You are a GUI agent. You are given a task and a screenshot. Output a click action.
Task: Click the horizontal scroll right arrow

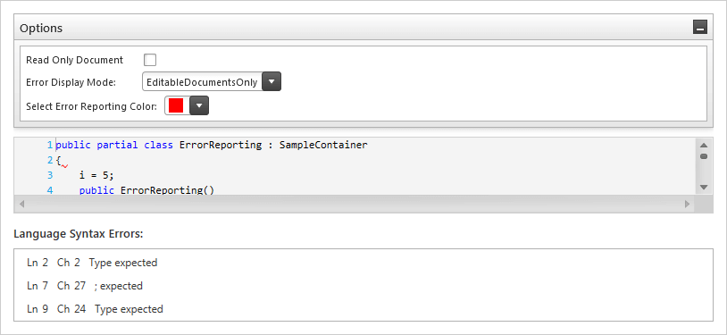pos(687,204)
